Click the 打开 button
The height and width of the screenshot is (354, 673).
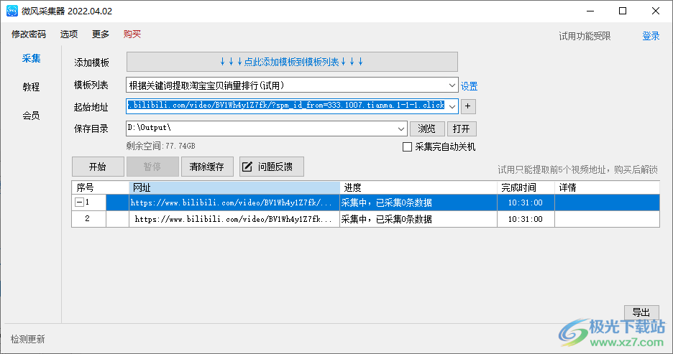[x=462, y=129]
